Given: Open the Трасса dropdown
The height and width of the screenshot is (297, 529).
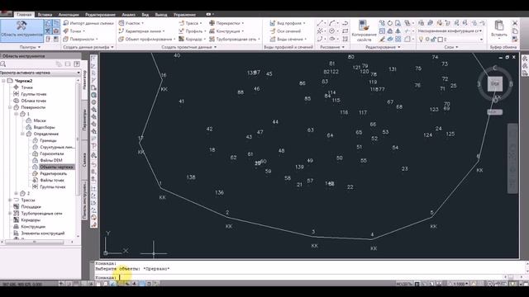Looking at the screenshot, I should click(x=191, y=23).
